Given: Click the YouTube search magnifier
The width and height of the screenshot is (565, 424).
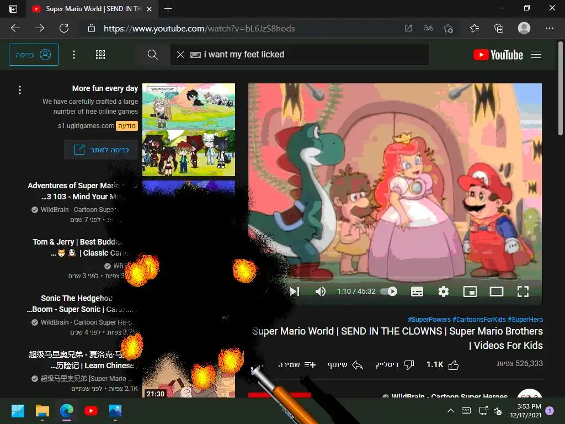Looking at the screenshot, I should (153, 55).
